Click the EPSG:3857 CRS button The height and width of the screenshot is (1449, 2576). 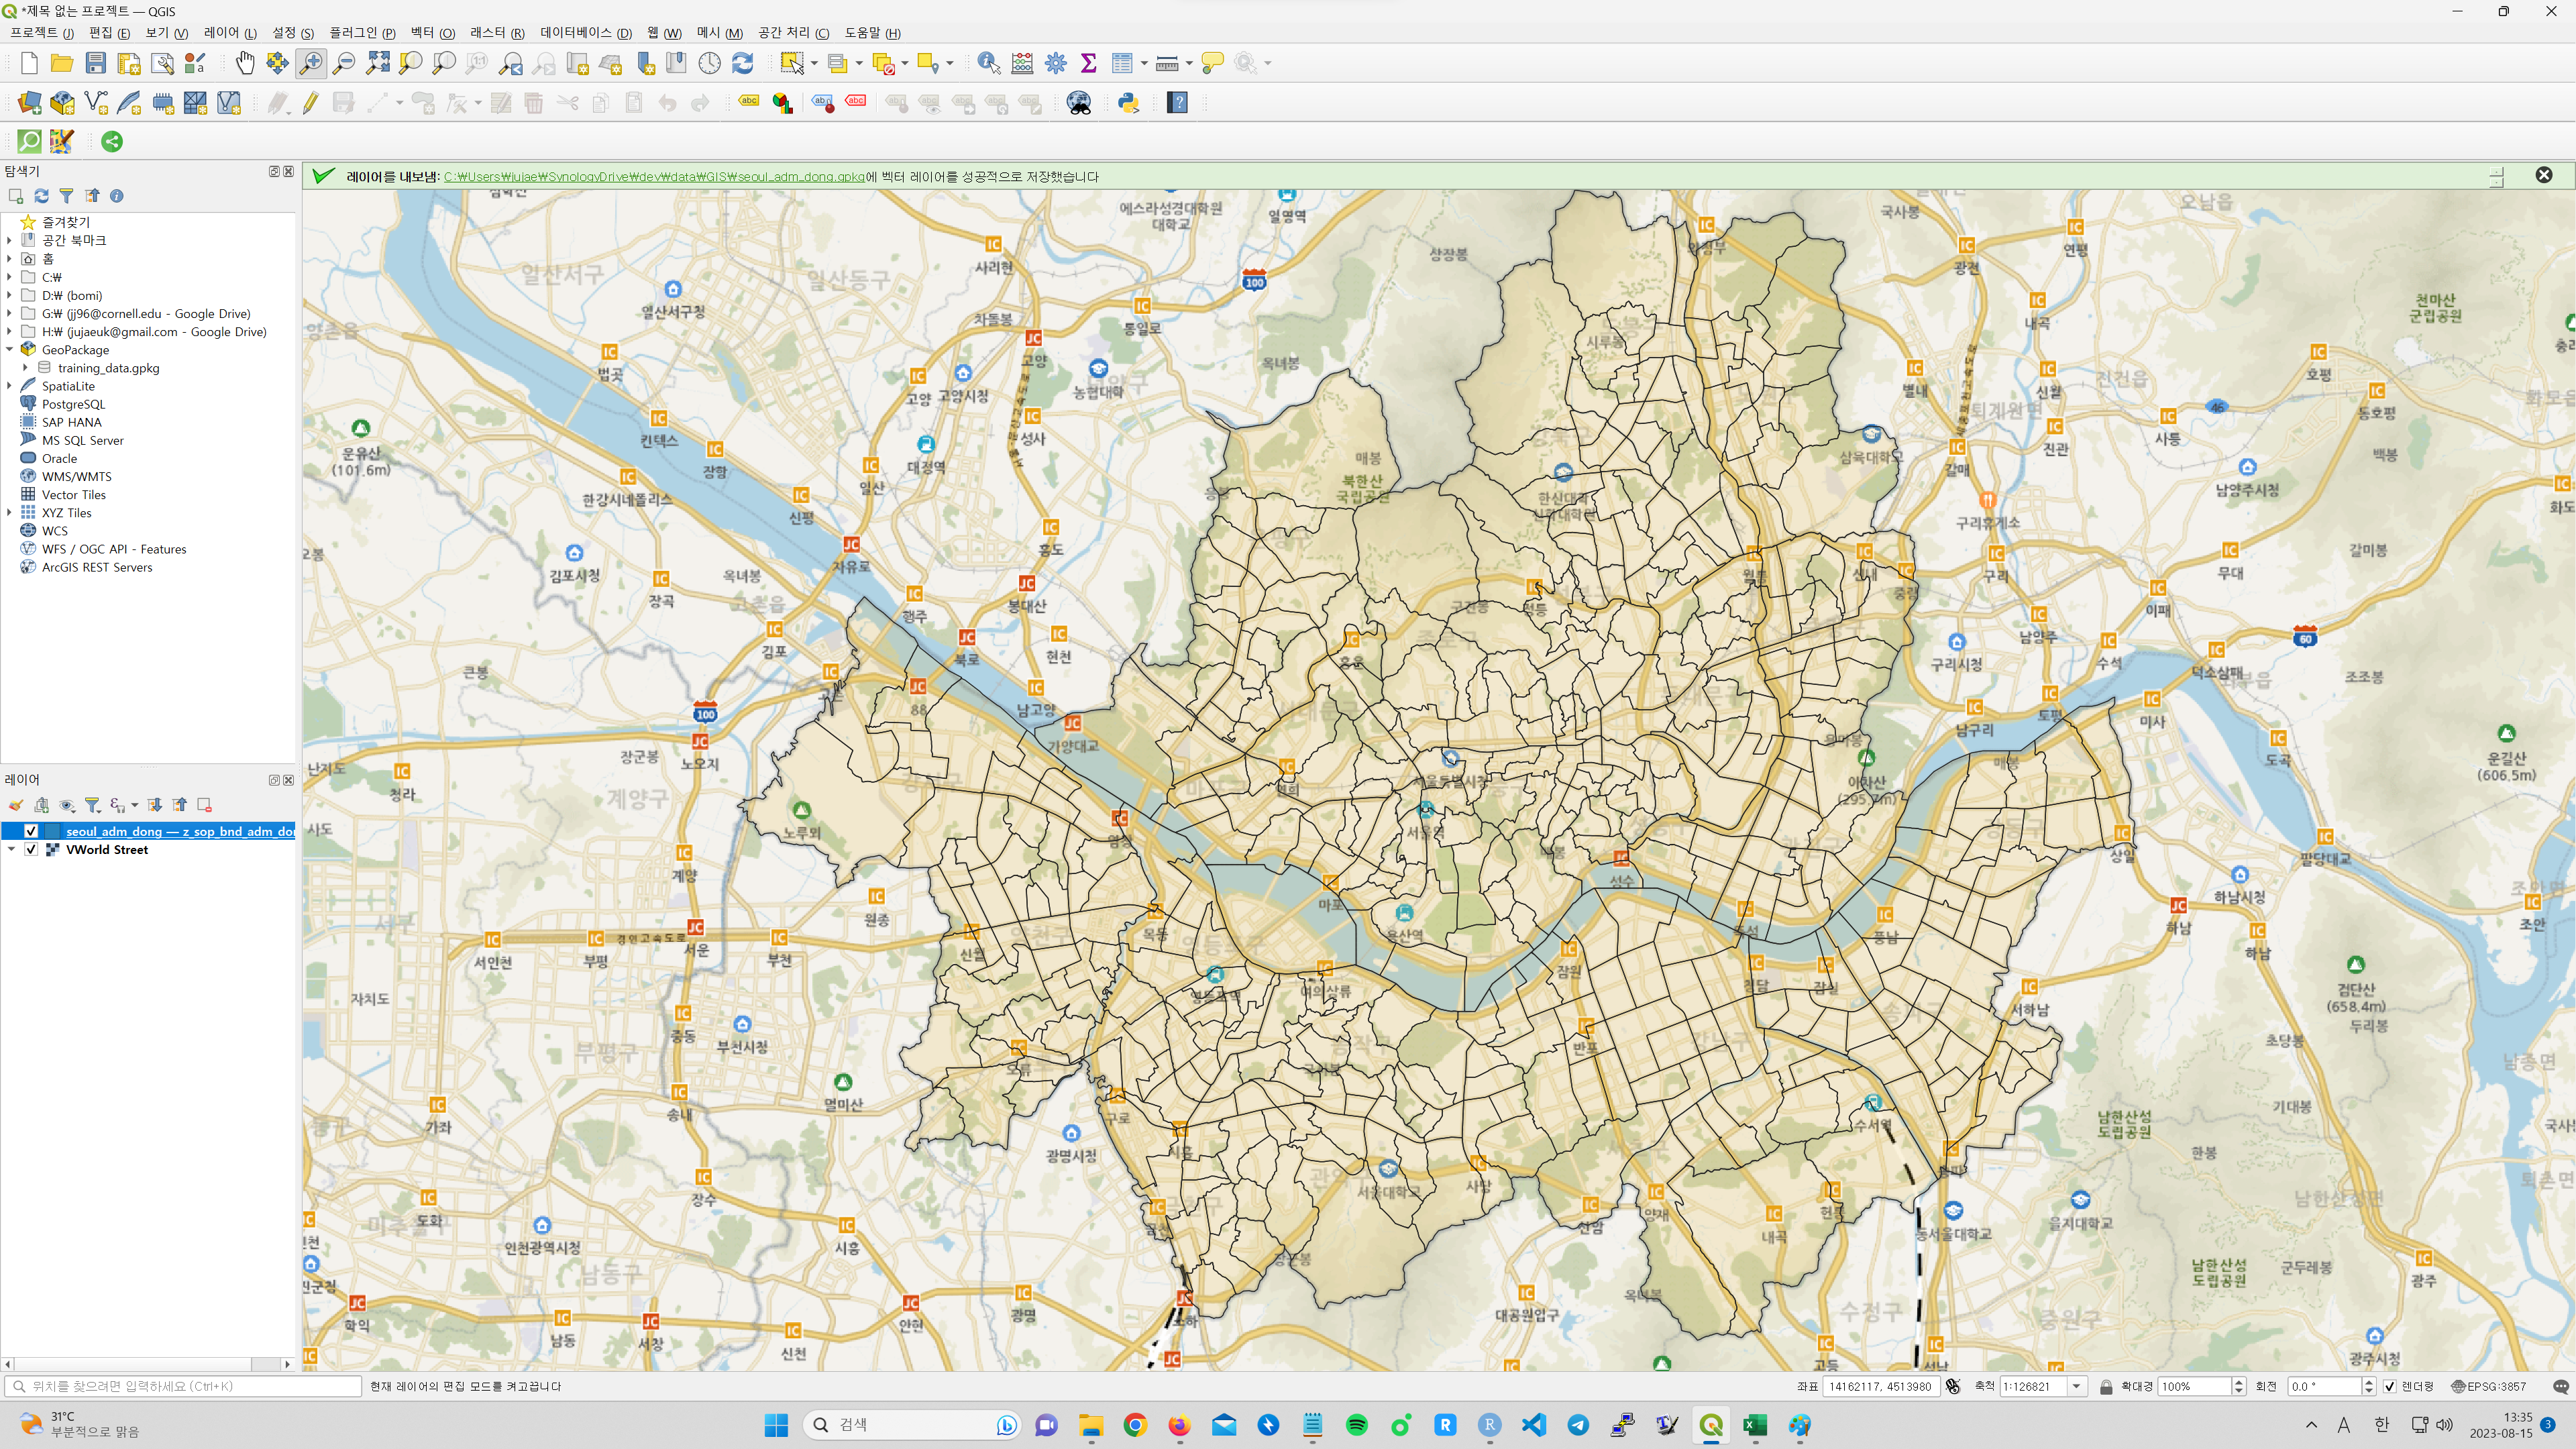[2489, 1386]
